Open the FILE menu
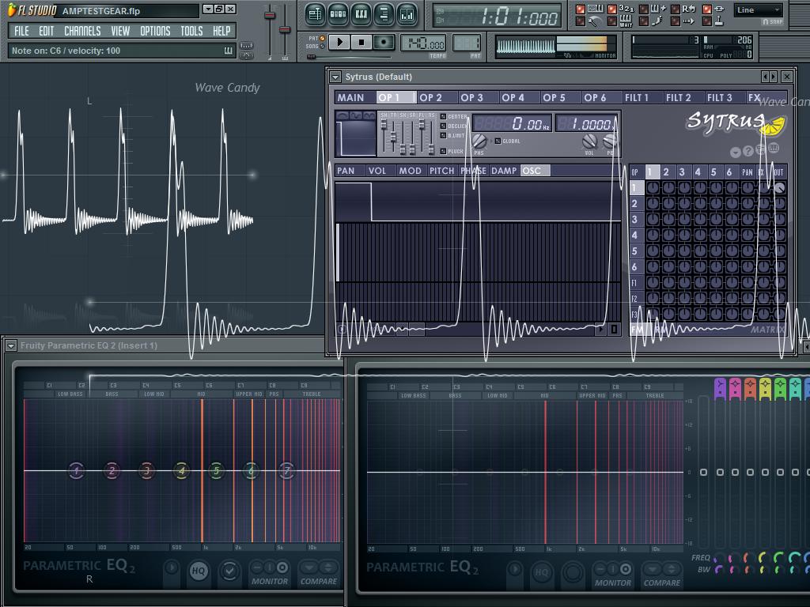This screenshot has width=810, height=607. pyautogui.click(x=21, y=31)
